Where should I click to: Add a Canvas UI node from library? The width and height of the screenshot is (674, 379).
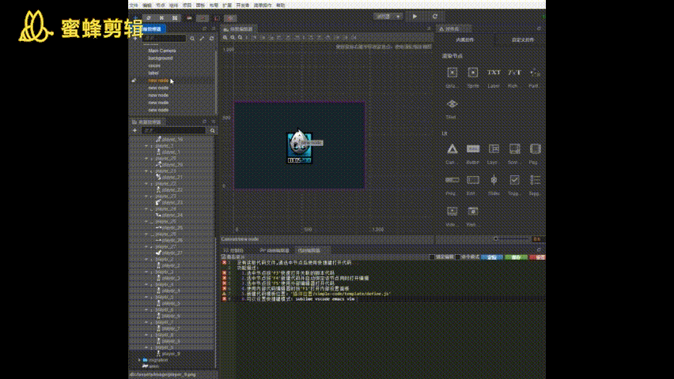(x=452, y=149)
